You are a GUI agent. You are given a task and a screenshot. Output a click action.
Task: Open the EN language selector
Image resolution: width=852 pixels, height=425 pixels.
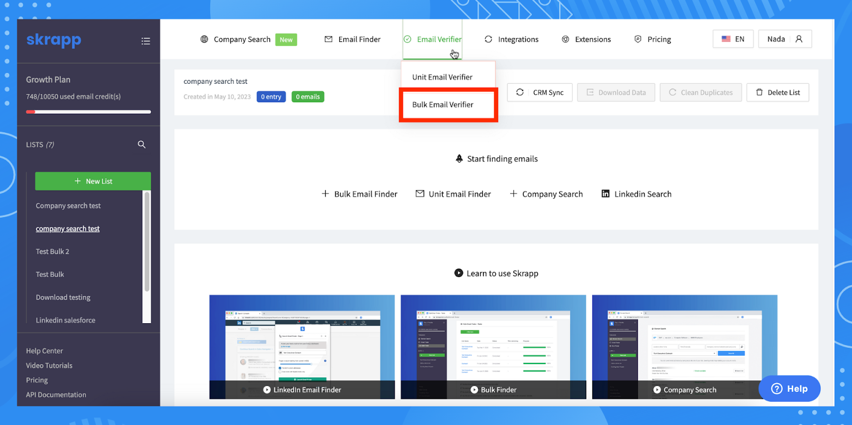point(733,39)
